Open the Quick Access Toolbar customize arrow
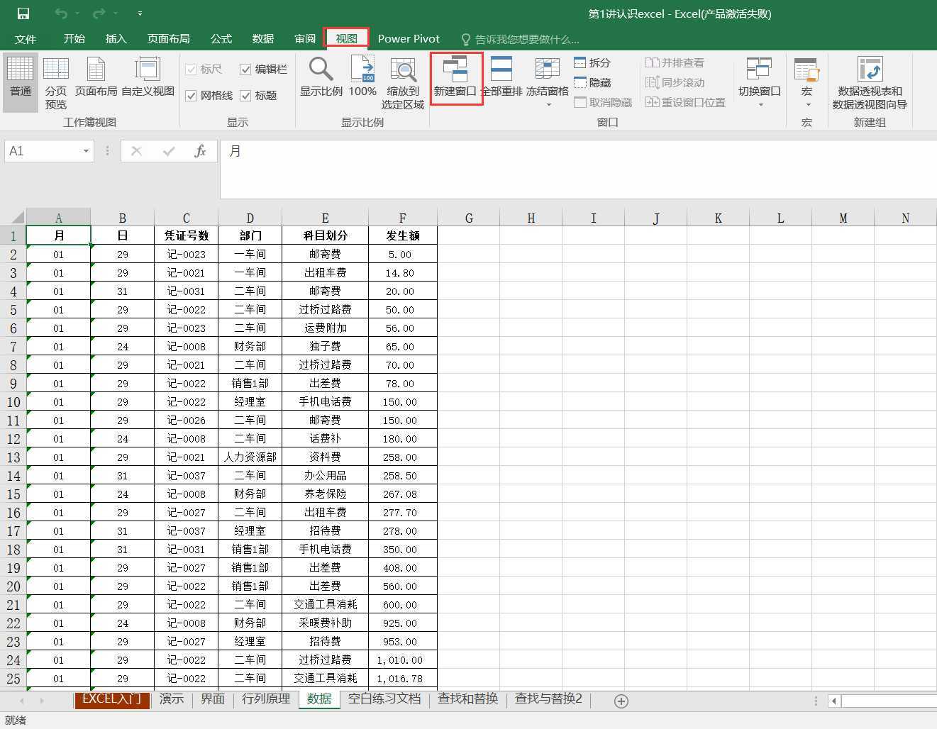937x729 pixels. tap(140, 13)
